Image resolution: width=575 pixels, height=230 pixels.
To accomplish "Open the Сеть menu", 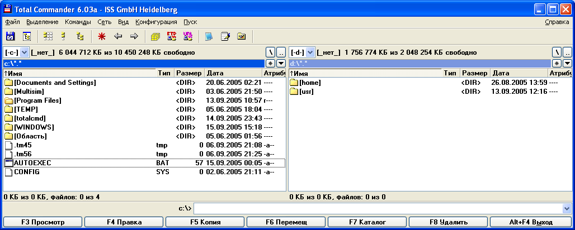I will pyautogui.click(x=105, y=22).
